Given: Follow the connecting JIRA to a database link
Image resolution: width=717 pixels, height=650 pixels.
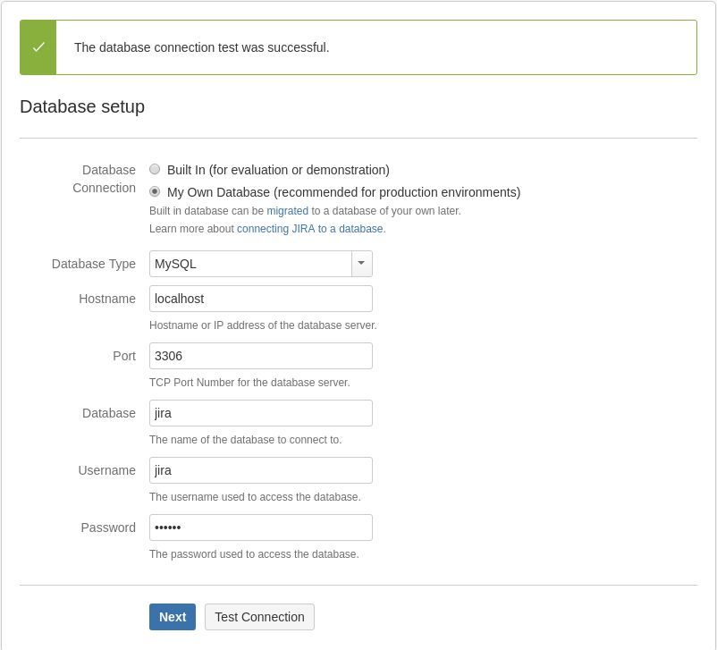Looking at the screenshot, I should [x=309, y=229].
